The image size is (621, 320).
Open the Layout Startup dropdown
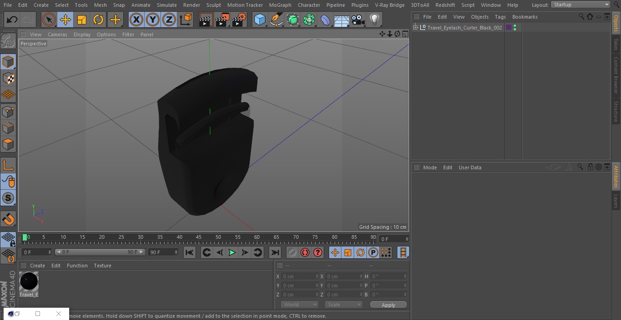coord(581,5)
